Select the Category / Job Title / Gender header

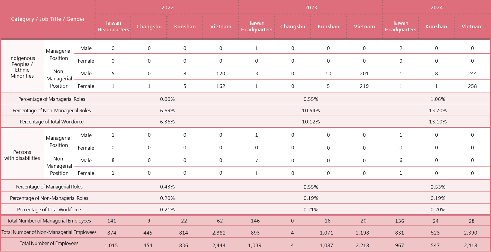pos(48,19)
